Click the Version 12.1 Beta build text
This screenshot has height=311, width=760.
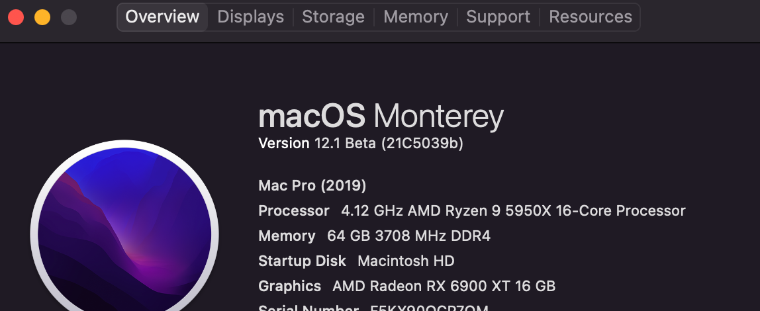360,144
